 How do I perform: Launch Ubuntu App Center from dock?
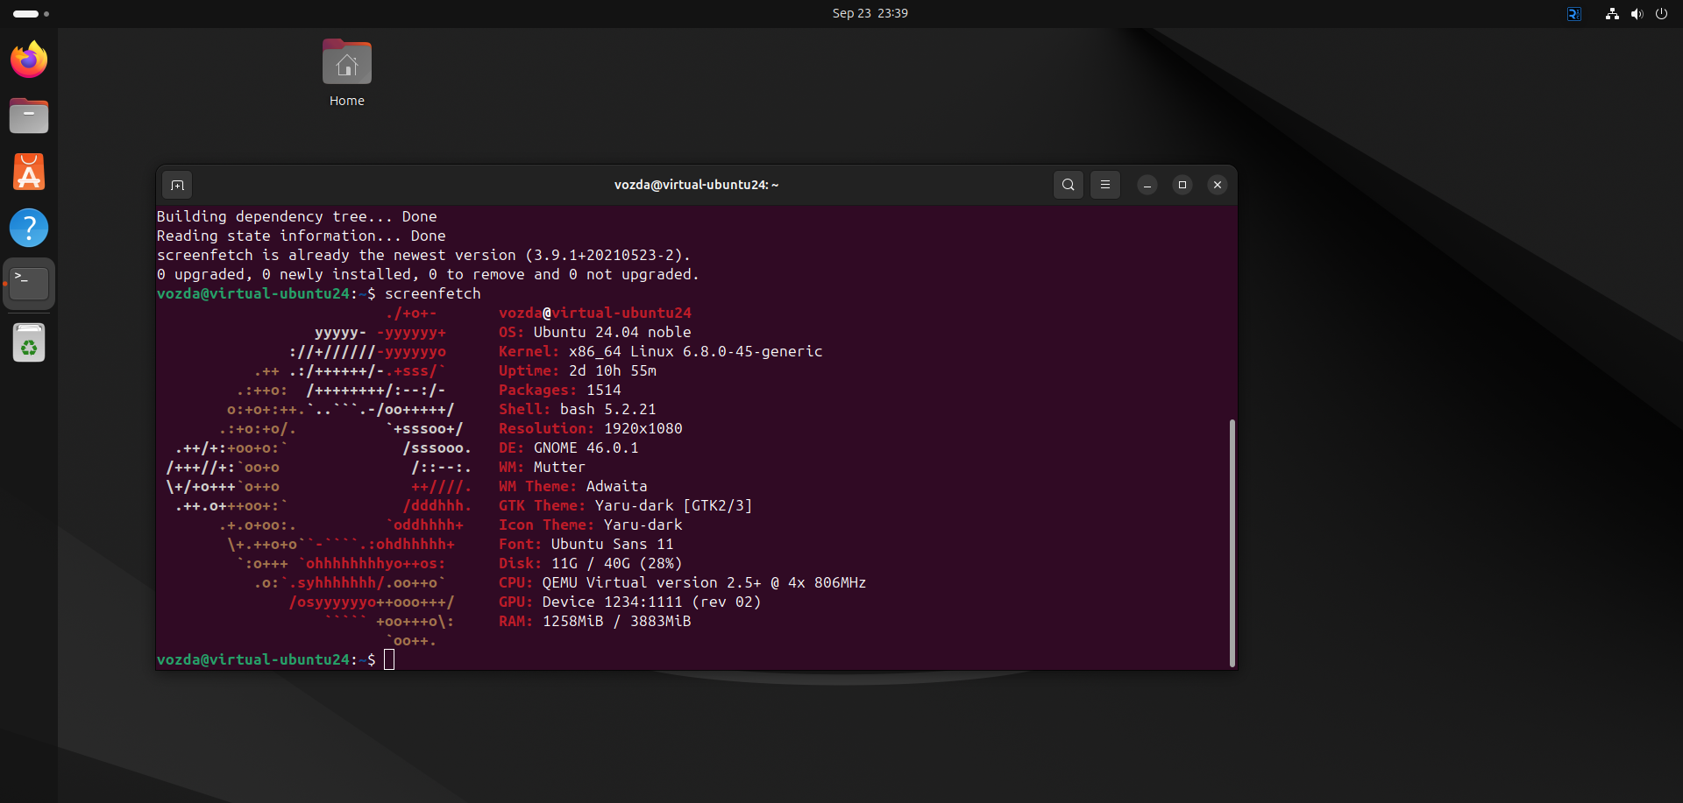[x=29, y=172]
